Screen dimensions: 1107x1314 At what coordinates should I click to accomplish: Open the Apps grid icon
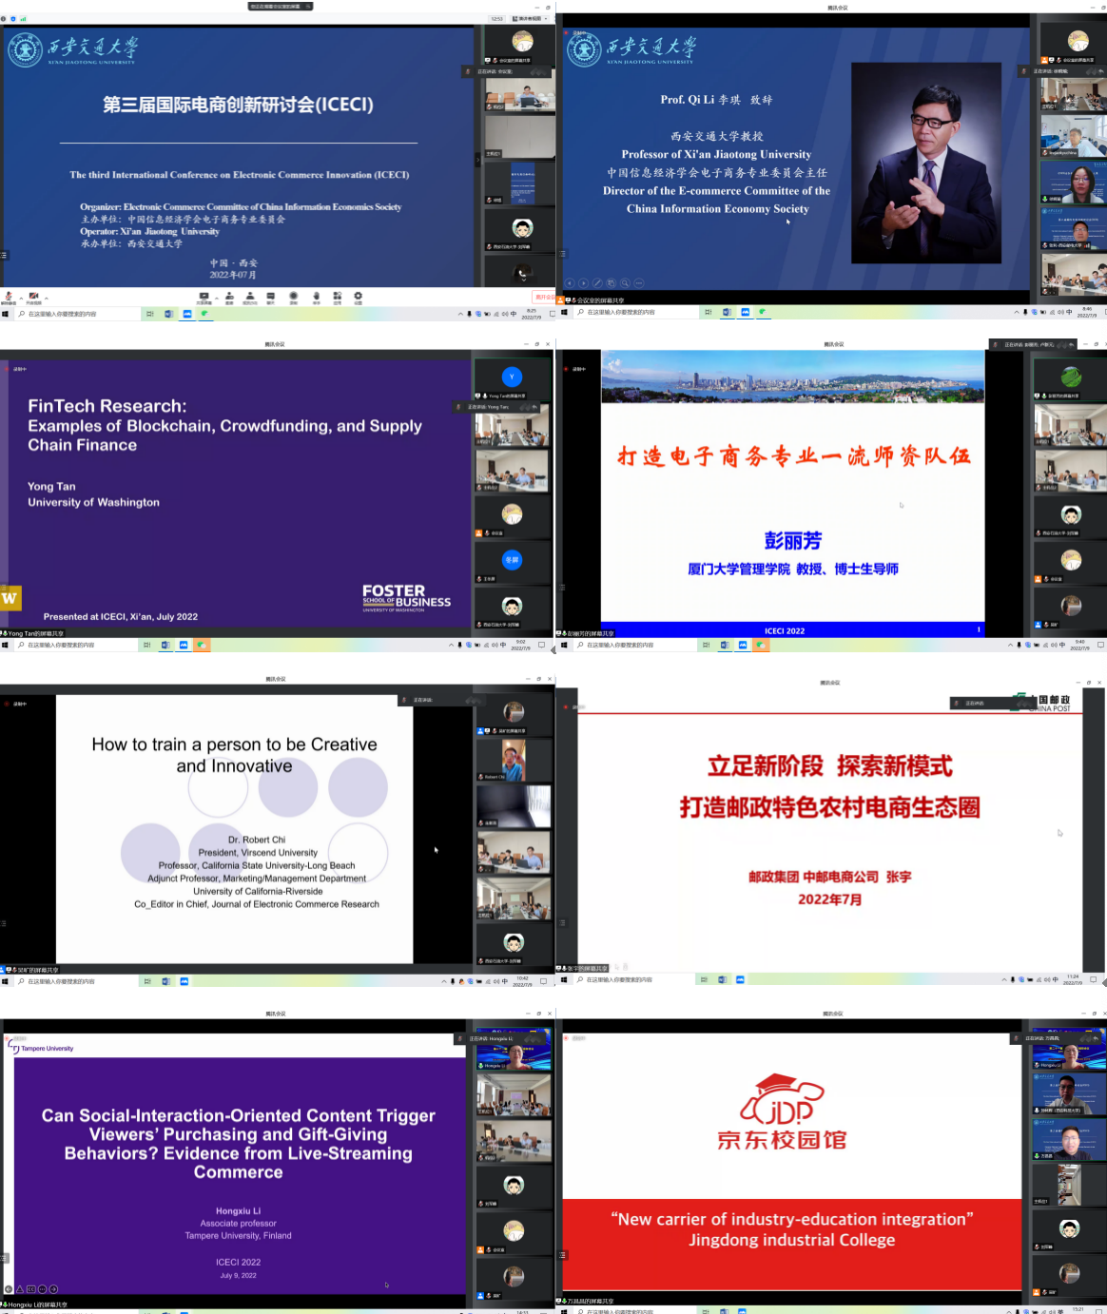(x=338, y=297)
